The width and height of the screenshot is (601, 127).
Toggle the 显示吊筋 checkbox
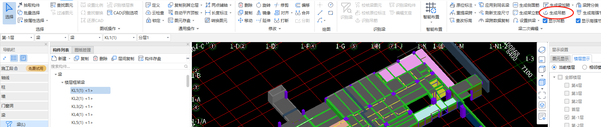click(x=545, y=21)
